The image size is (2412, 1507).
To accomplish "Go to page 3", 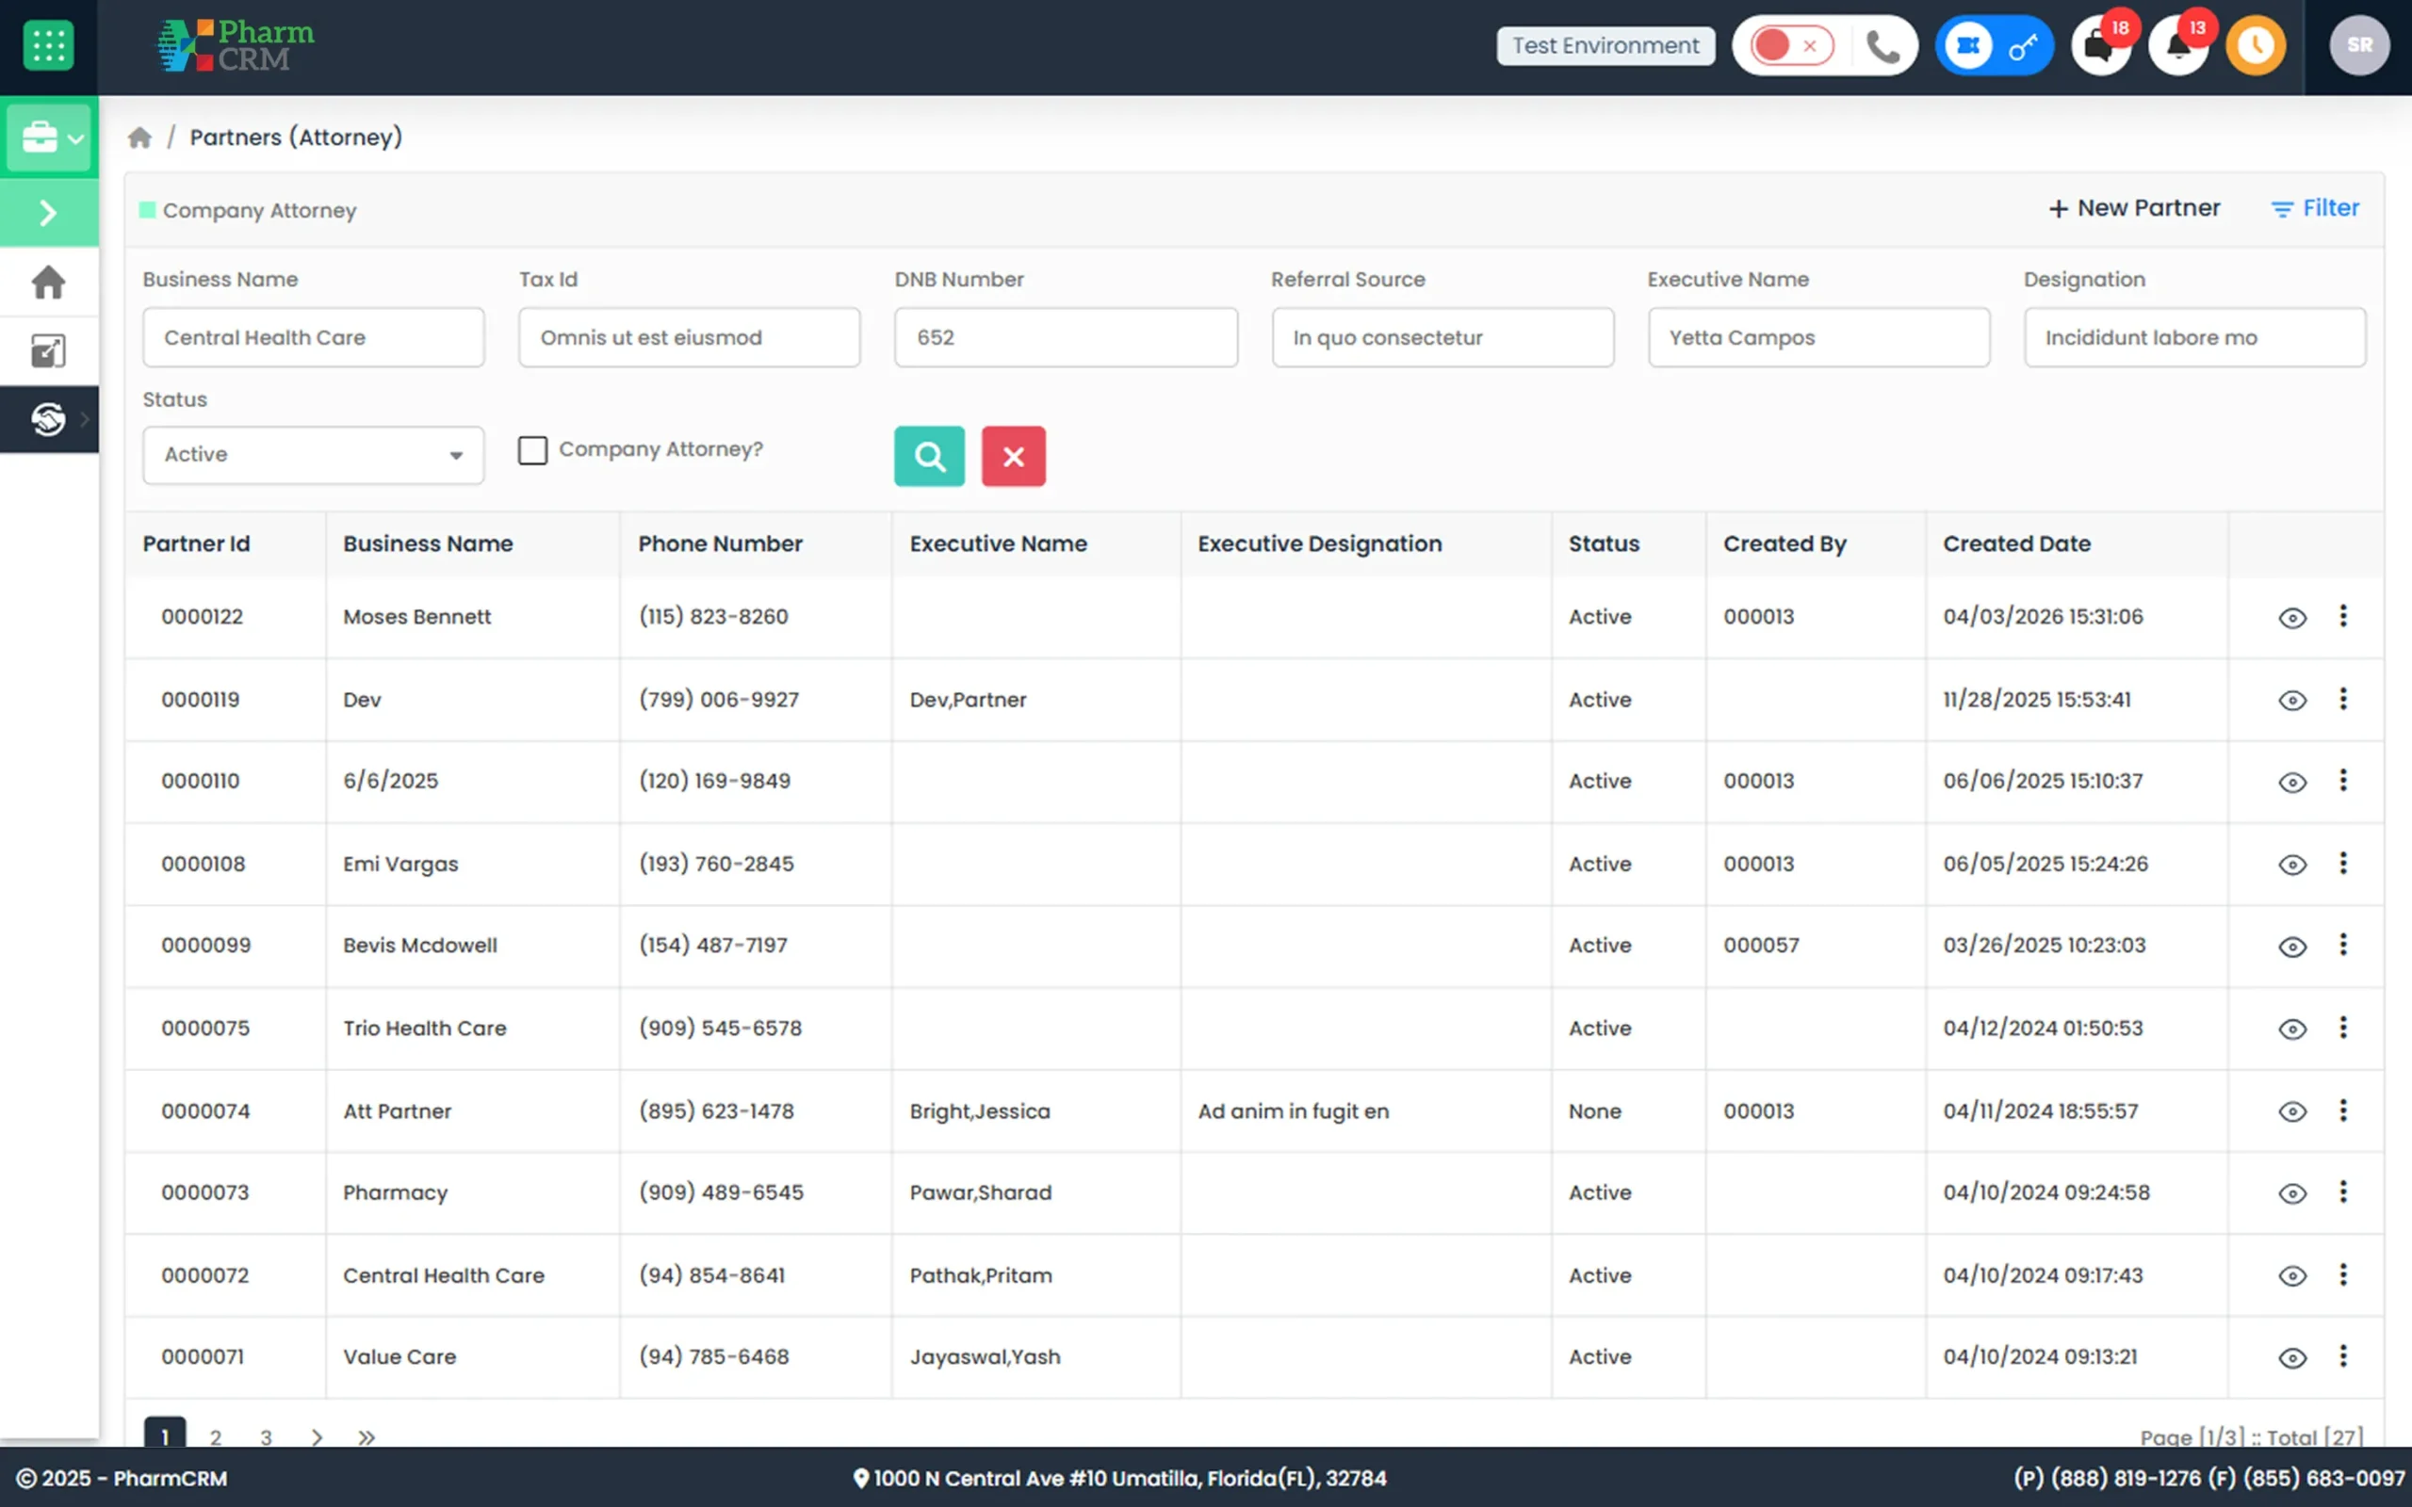I will 266,1437.
